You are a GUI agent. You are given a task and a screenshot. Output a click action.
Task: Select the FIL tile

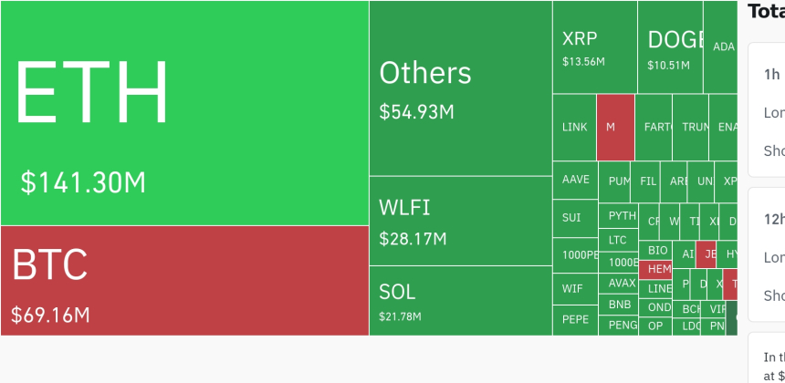click(648, 181)
